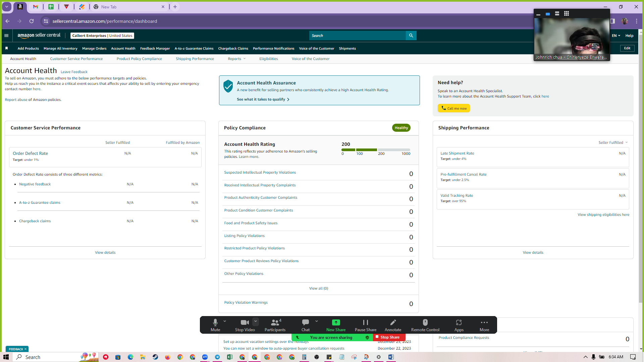Click the Account Health Rating progress bar
The height and width of the screenshot is (362, 644).
[376, 150]
